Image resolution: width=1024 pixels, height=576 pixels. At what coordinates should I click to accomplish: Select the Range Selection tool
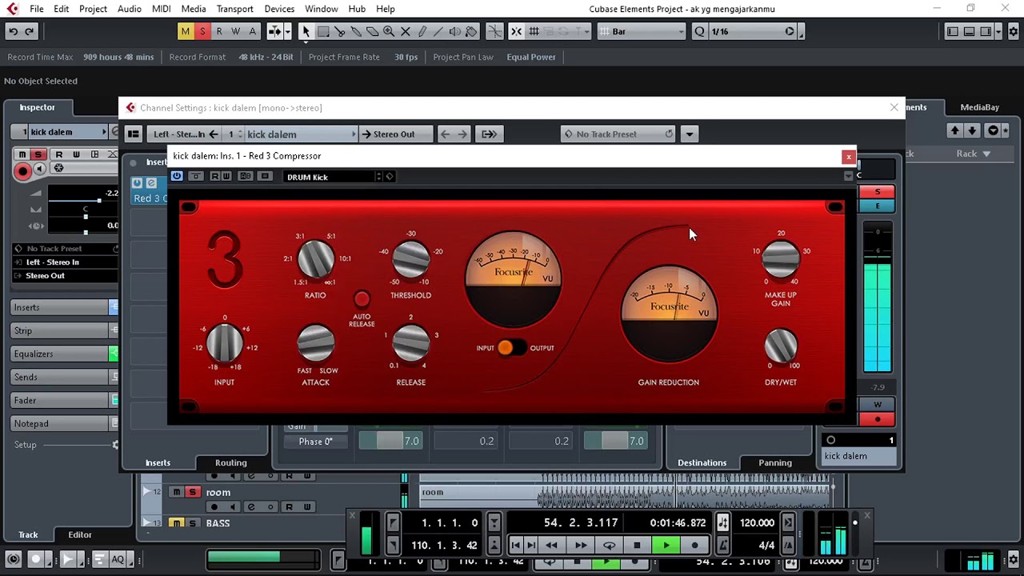tap(323, 31)
